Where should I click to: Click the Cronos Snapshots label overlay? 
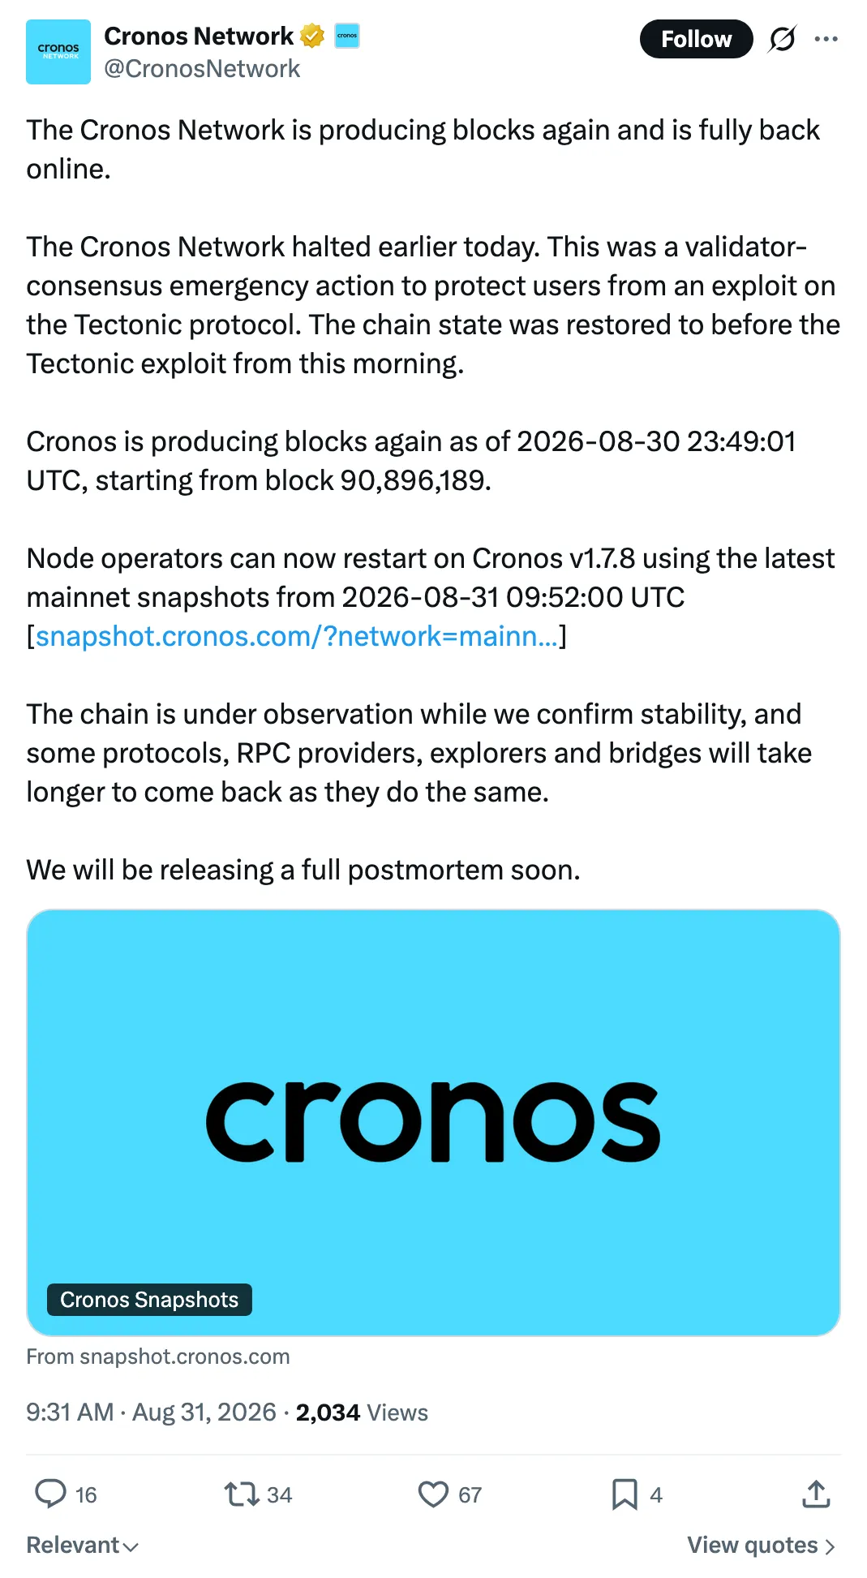point(149,1300)
